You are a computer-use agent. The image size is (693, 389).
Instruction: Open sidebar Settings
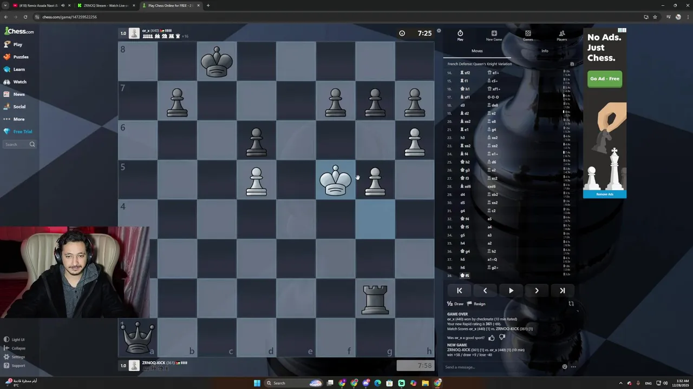click(x=15, y=357)
